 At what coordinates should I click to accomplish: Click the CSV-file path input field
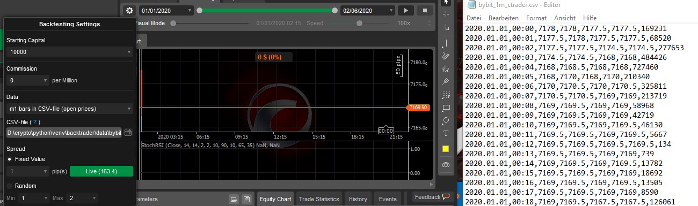click(64, 132)
